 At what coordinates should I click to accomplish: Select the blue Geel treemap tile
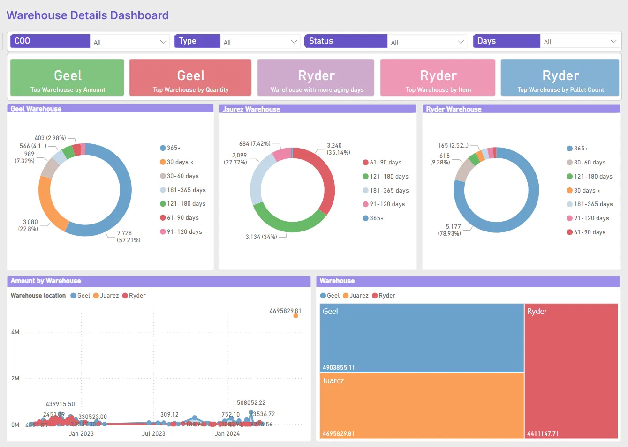point(422,337)
